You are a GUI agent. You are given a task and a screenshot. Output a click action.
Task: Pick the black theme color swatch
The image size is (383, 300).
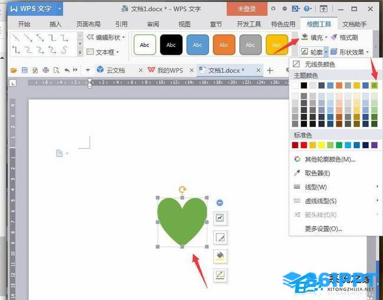pyautogui.click(x=304, y=85)
